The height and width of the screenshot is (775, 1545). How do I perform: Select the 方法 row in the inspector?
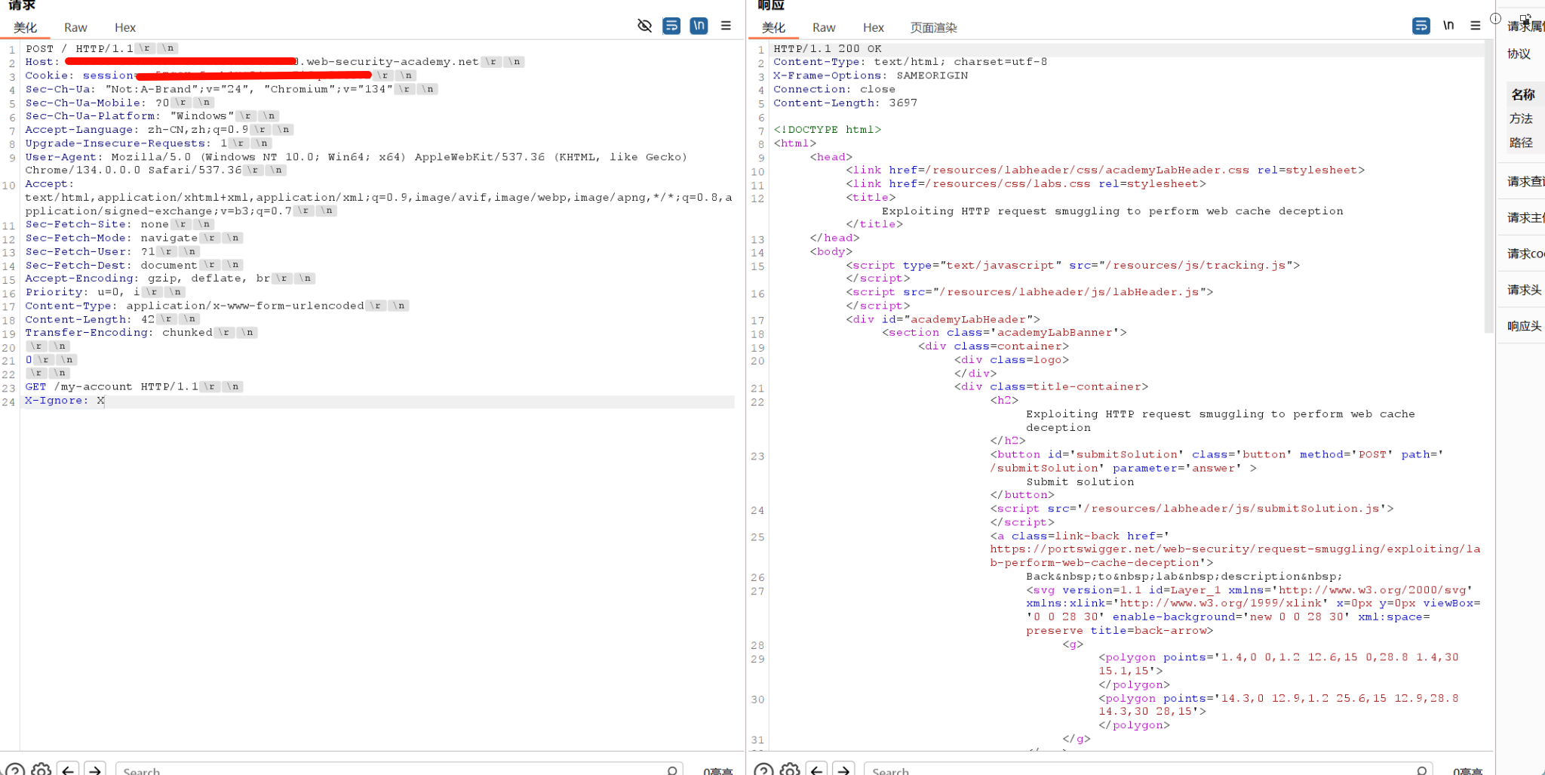1521,118
